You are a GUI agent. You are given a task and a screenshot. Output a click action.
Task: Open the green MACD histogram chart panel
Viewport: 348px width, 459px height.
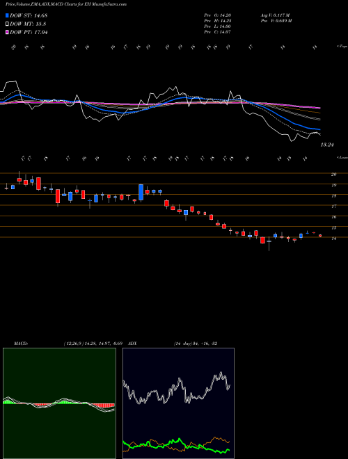(x=59, y=403)
